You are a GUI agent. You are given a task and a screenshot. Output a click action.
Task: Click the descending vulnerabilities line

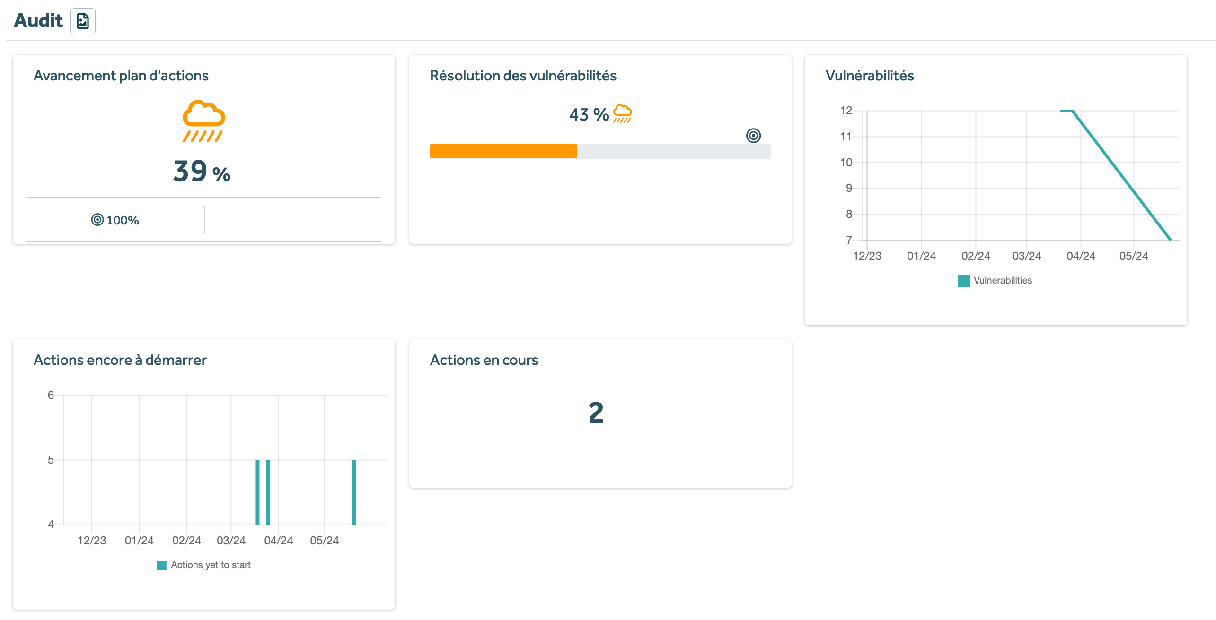click(x=1121, y=175)
